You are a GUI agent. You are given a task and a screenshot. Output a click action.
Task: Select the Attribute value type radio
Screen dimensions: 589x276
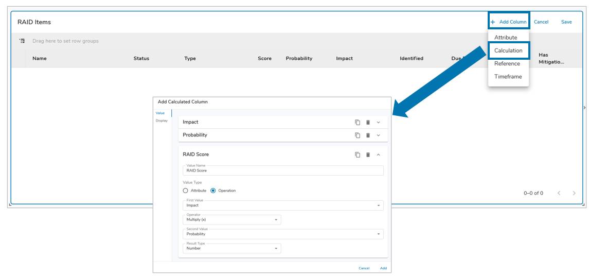186,191
